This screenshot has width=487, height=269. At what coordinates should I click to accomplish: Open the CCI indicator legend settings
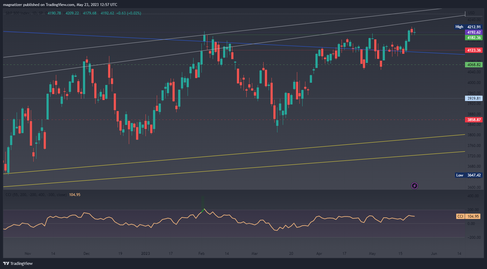point(36,195)
